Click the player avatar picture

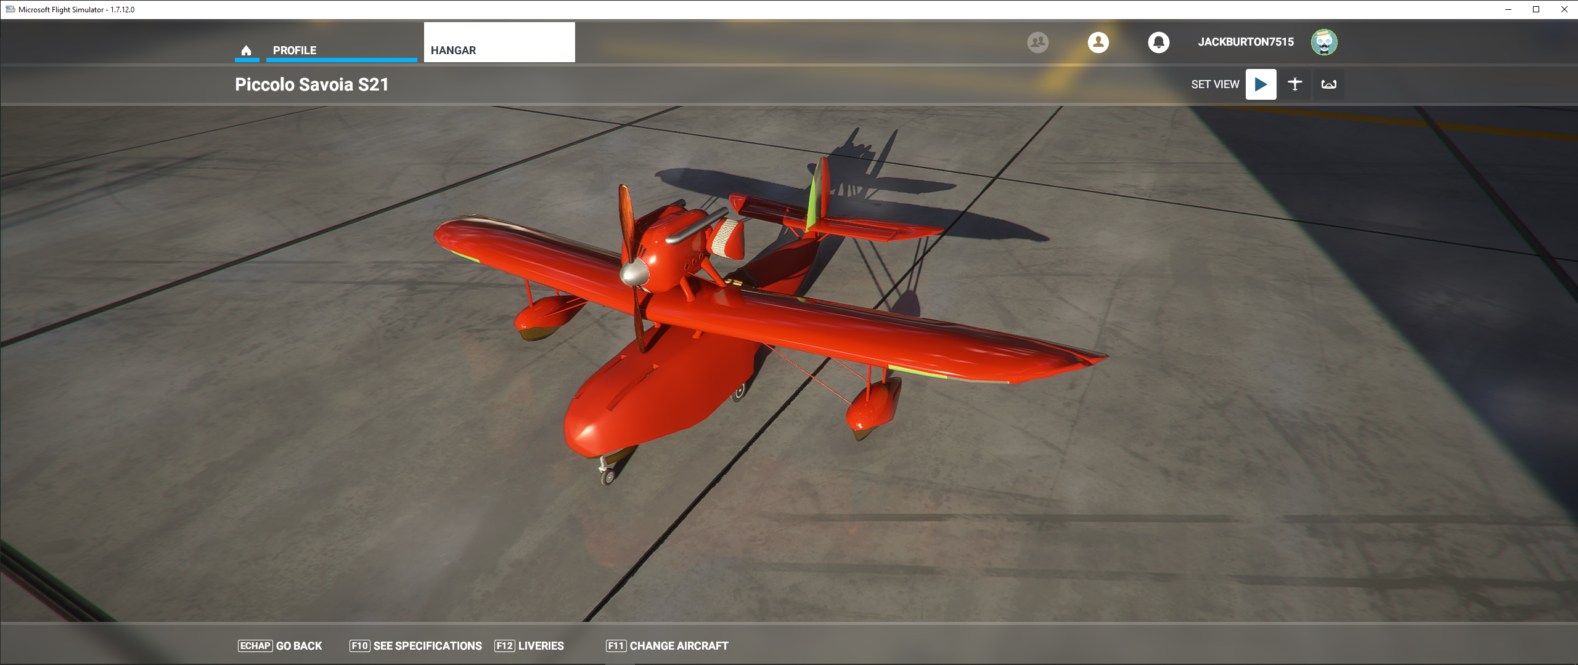coord(1324,42)
